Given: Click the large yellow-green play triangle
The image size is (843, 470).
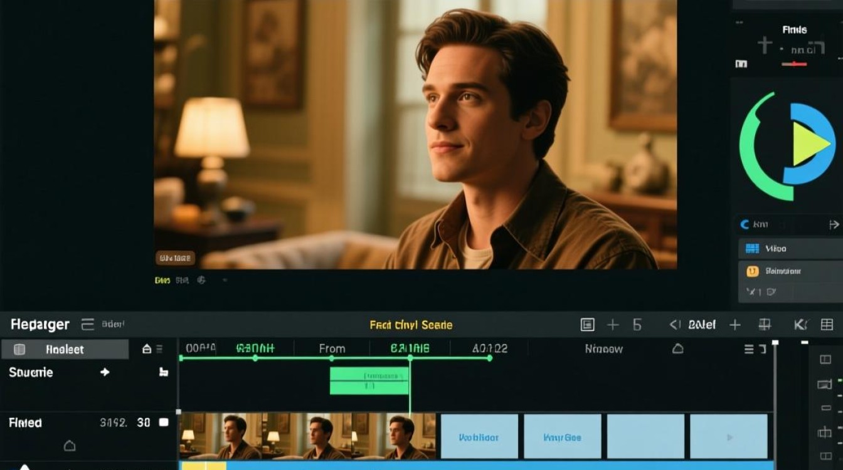Looking at the screenshot, I should pyautogui.click(x=810, y=144).
